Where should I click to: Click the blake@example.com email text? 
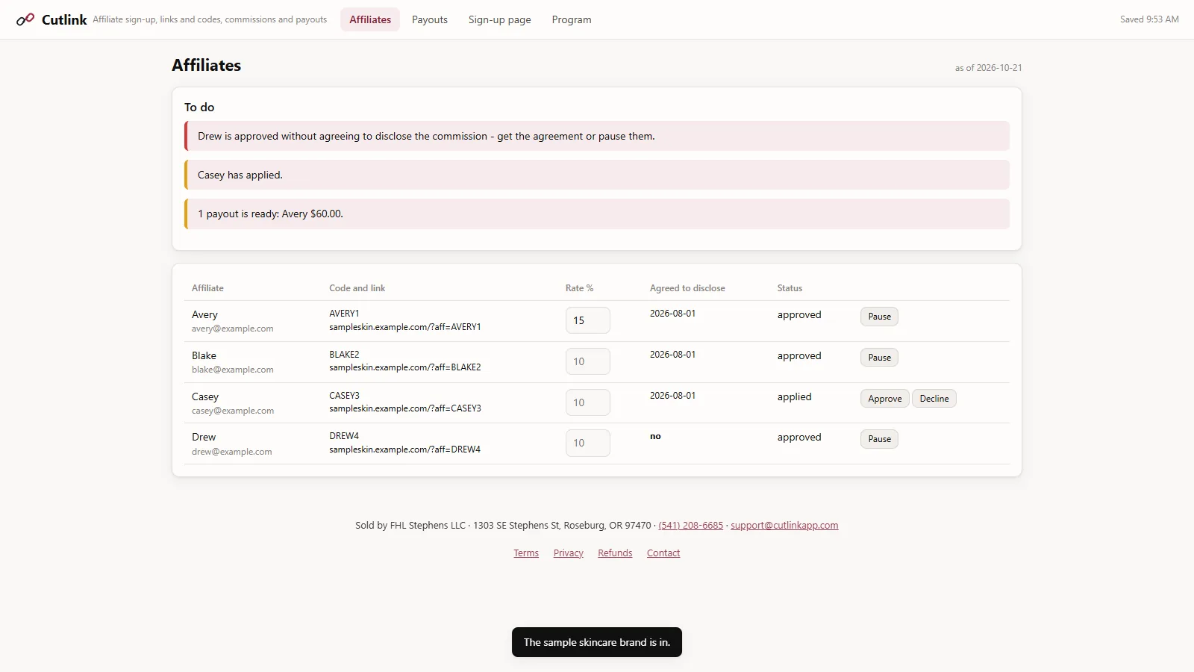coord(233,370)
